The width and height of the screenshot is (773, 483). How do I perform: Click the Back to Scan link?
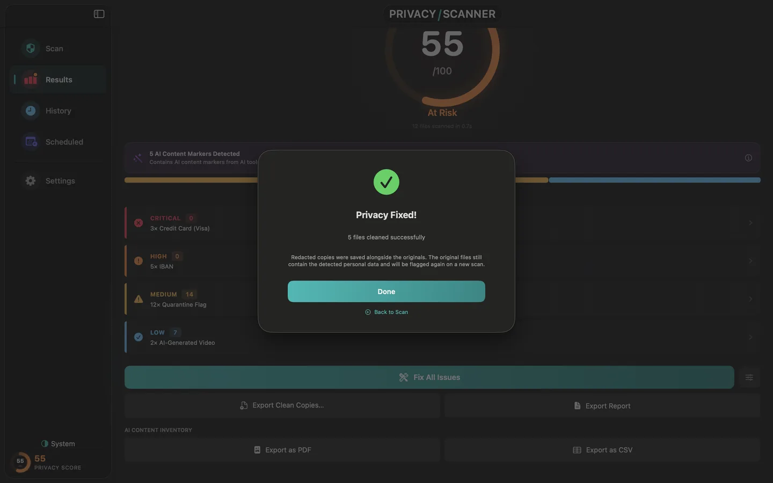tap(386, 312)
